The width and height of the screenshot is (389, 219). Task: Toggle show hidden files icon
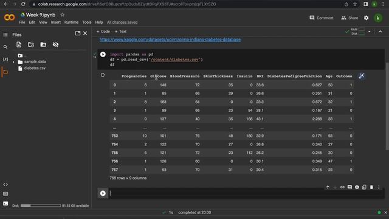(55, 44)
